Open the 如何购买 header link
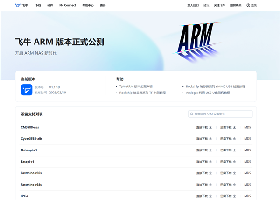 [236, 5]
